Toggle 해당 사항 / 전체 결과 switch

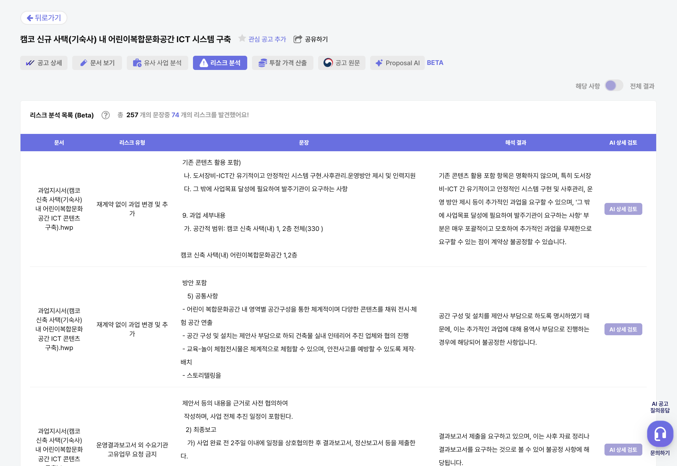[x=614, y=86]
